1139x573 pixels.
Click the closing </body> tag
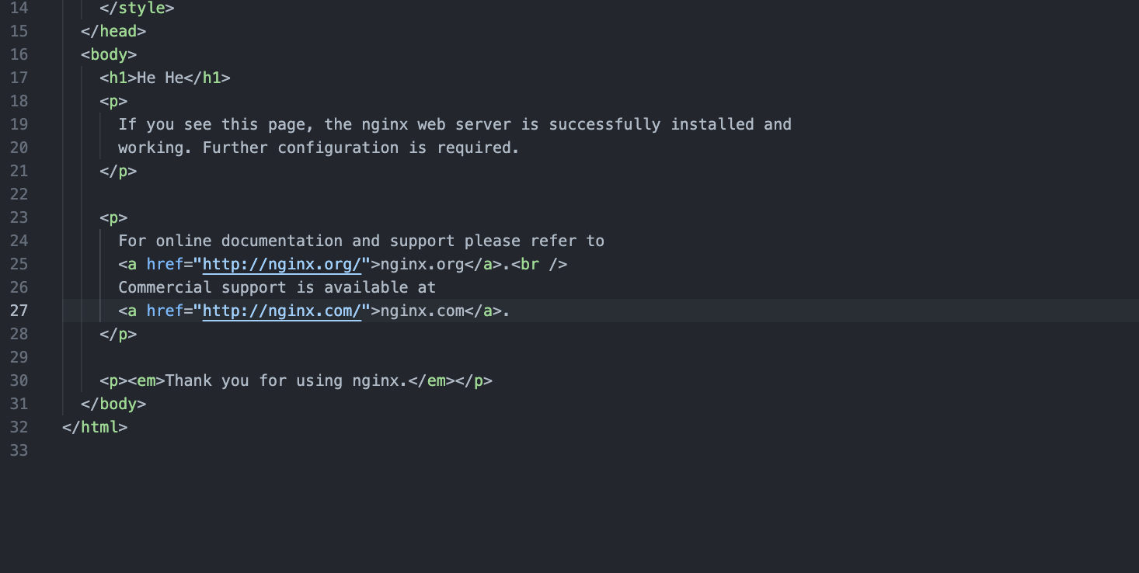(x=113, y=404)
